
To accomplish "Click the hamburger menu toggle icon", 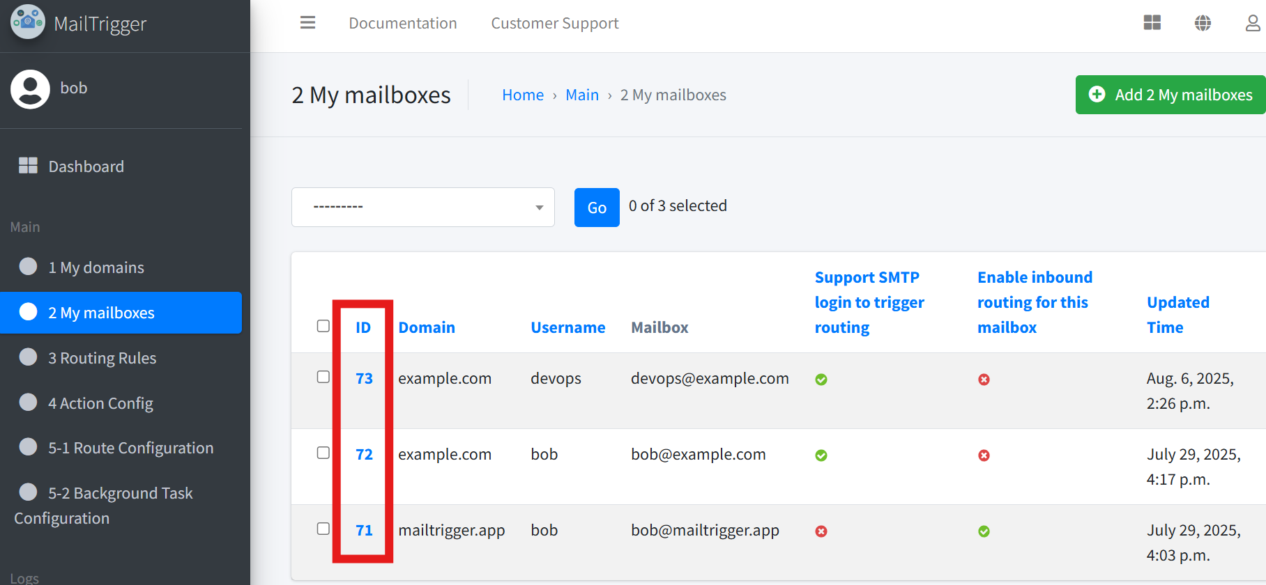I will pos(307,23).
